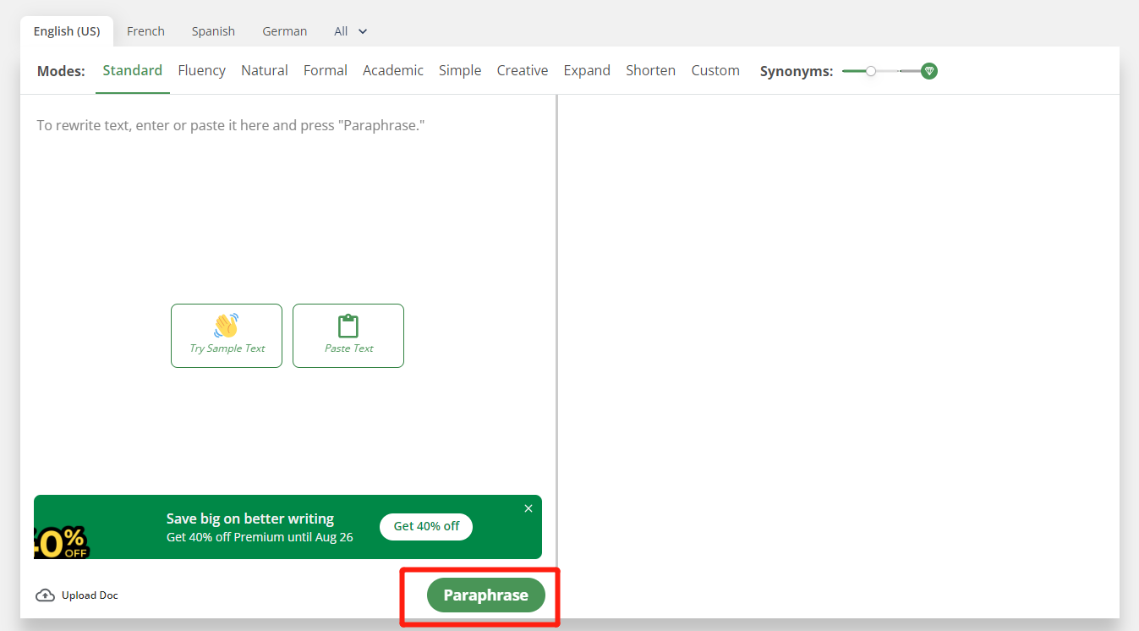This screenshot has height=631, width=1139.
Task: Click the premium diamond icon on the Synonyms slider
Action: click(x=929, y=71)
